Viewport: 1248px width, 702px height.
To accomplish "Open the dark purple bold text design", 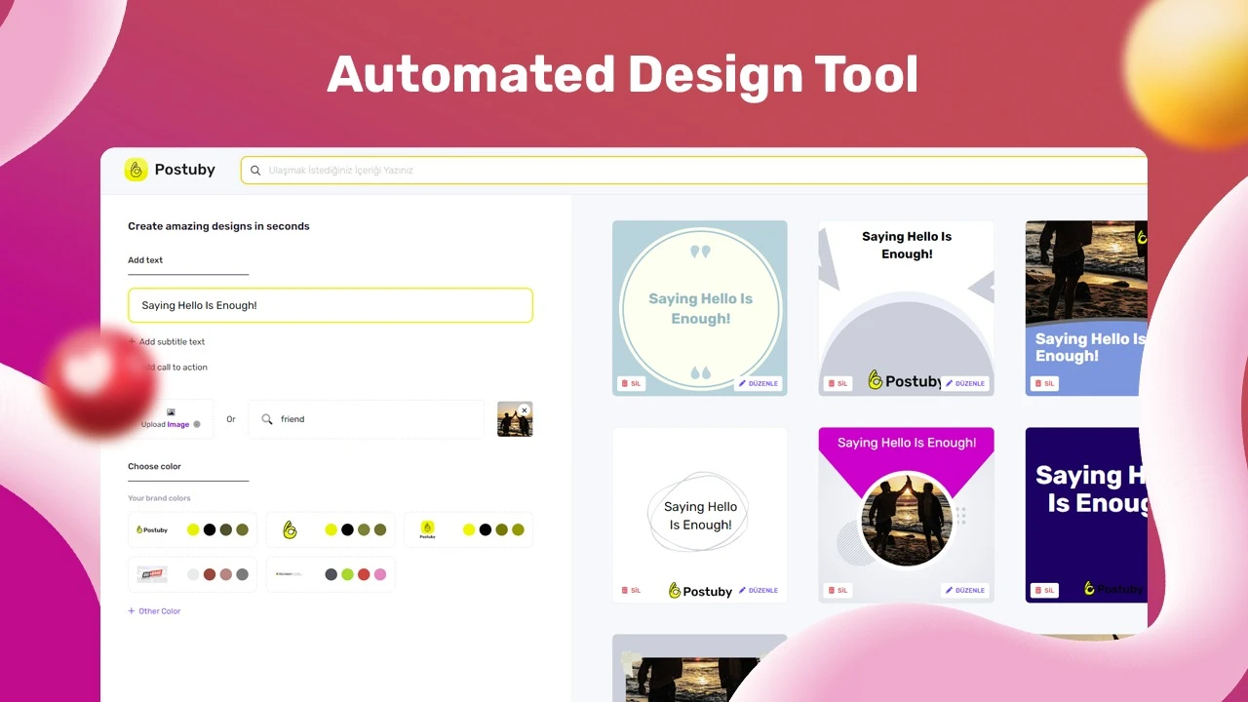I will (1086, 515).
